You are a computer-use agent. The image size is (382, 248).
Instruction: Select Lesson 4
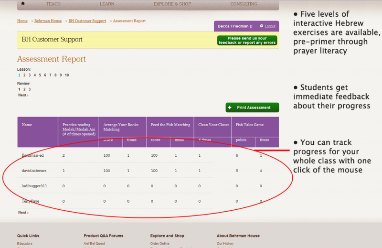34,75
